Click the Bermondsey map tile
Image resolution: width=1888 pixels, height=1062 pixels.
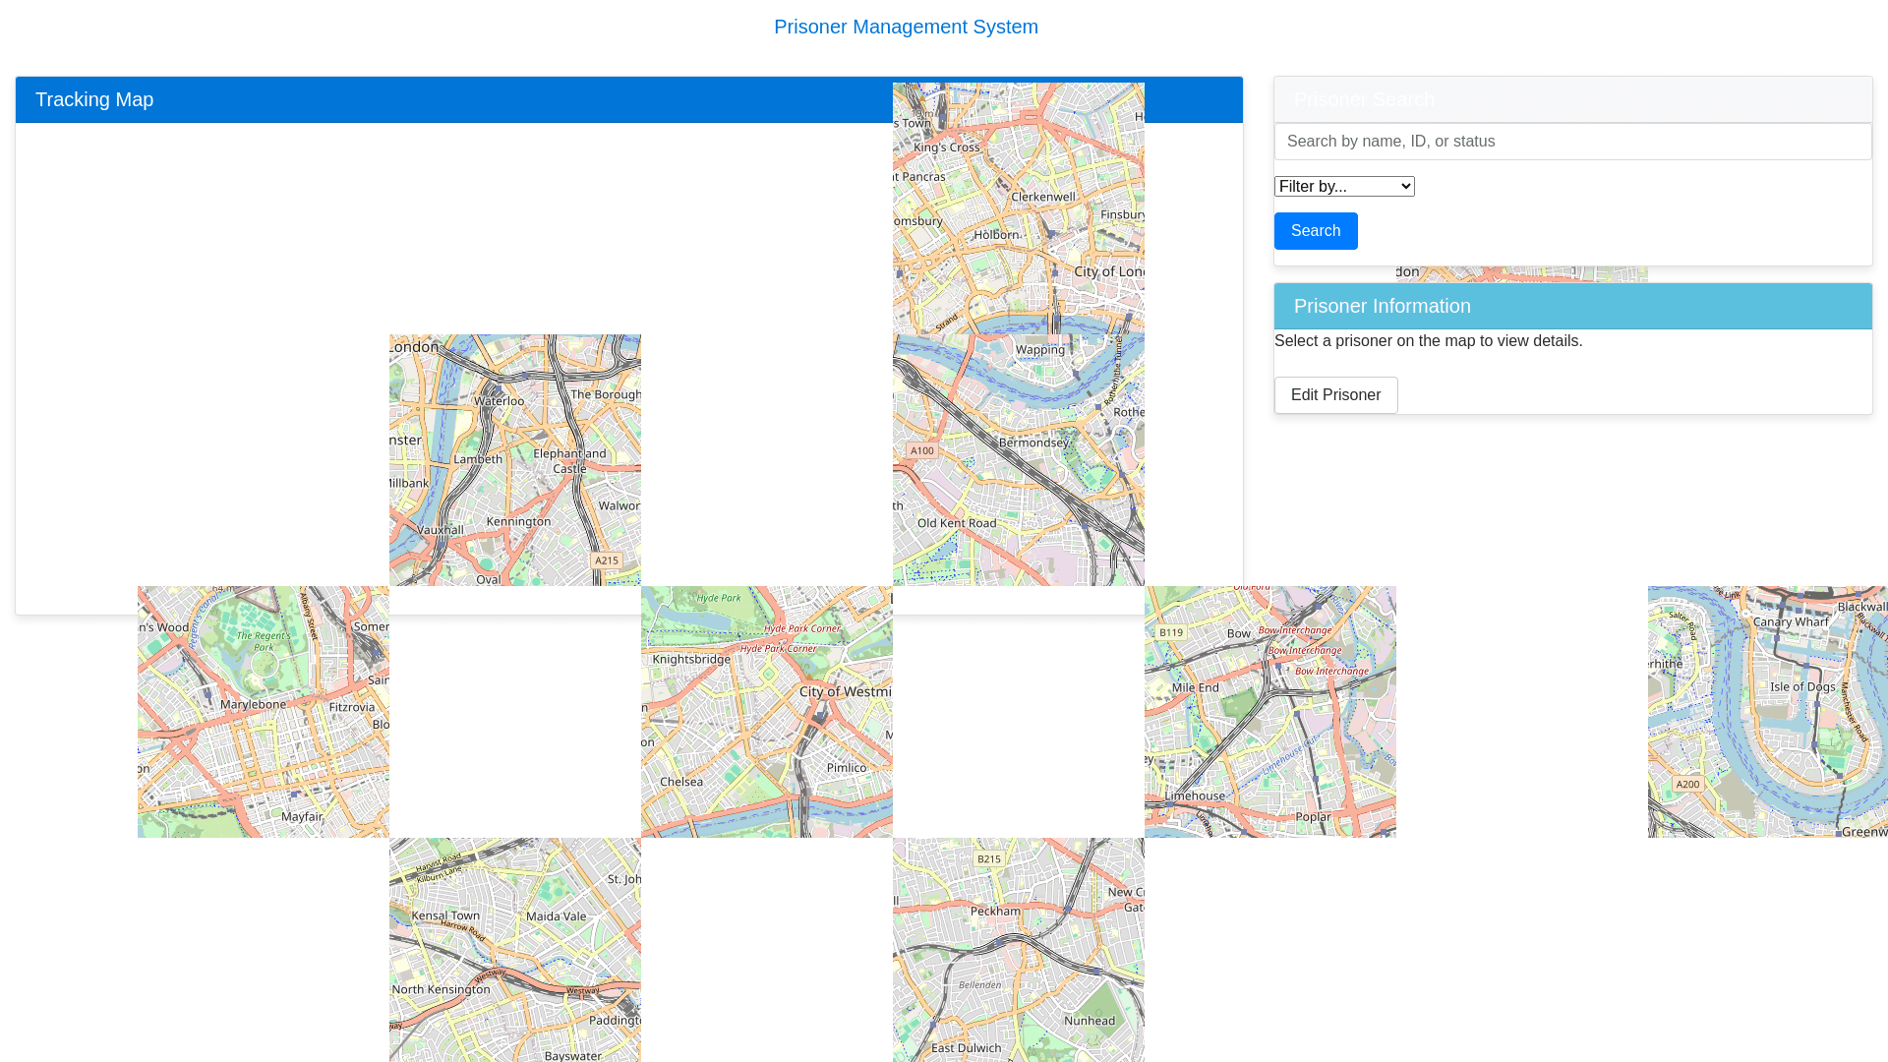point(1018,460)
